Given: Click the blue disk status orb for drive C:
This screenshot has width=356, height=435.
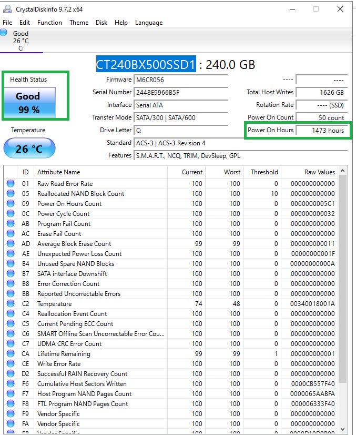Looking at the screenshot, I should (x=4, y=33).
